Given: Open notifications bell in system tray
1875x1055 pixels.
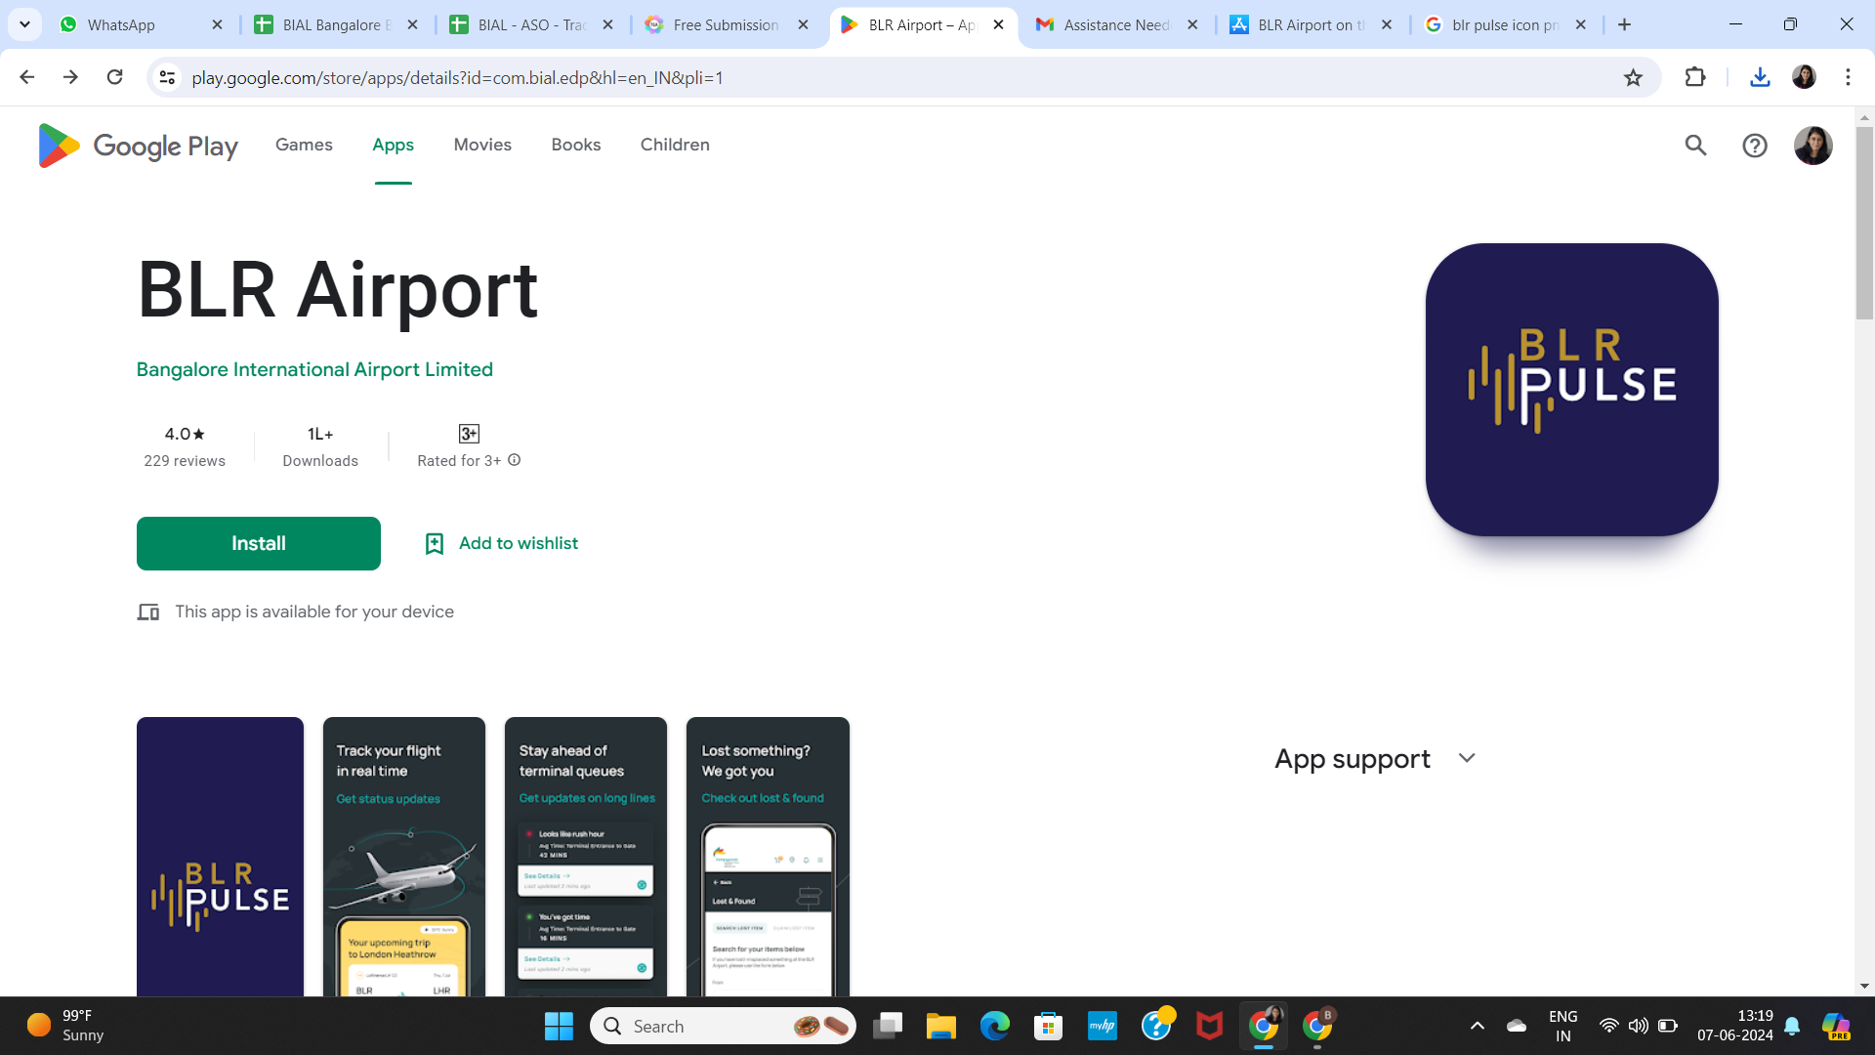Looking at the screenshot, I should coord(1792,1026).
